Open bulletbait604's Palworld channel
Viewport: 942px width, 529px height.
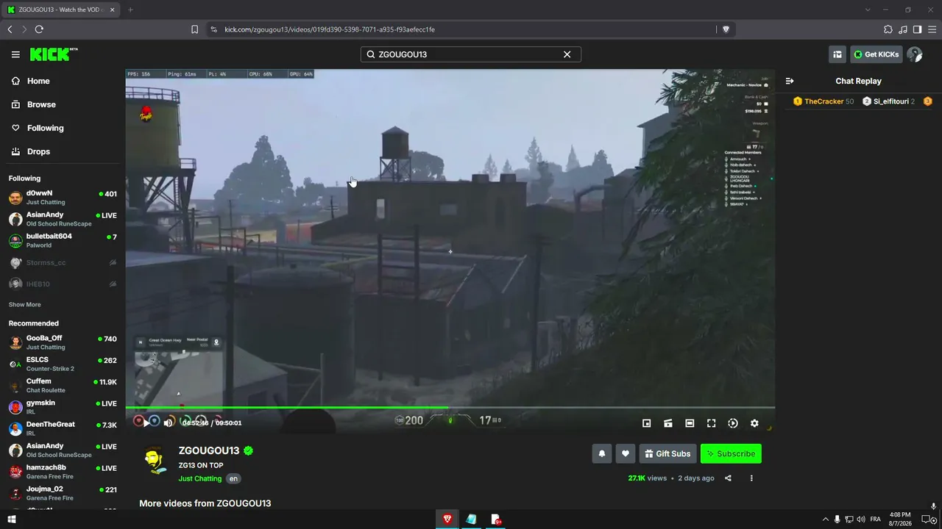63,240
